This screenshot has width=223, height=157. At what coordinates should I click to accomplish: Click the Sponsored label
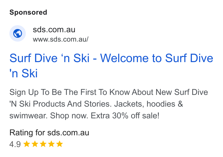click(x=28, y=12)
